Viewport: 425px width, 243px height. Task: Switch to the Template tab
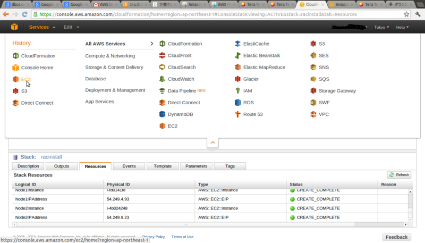[x=163, y=166]
